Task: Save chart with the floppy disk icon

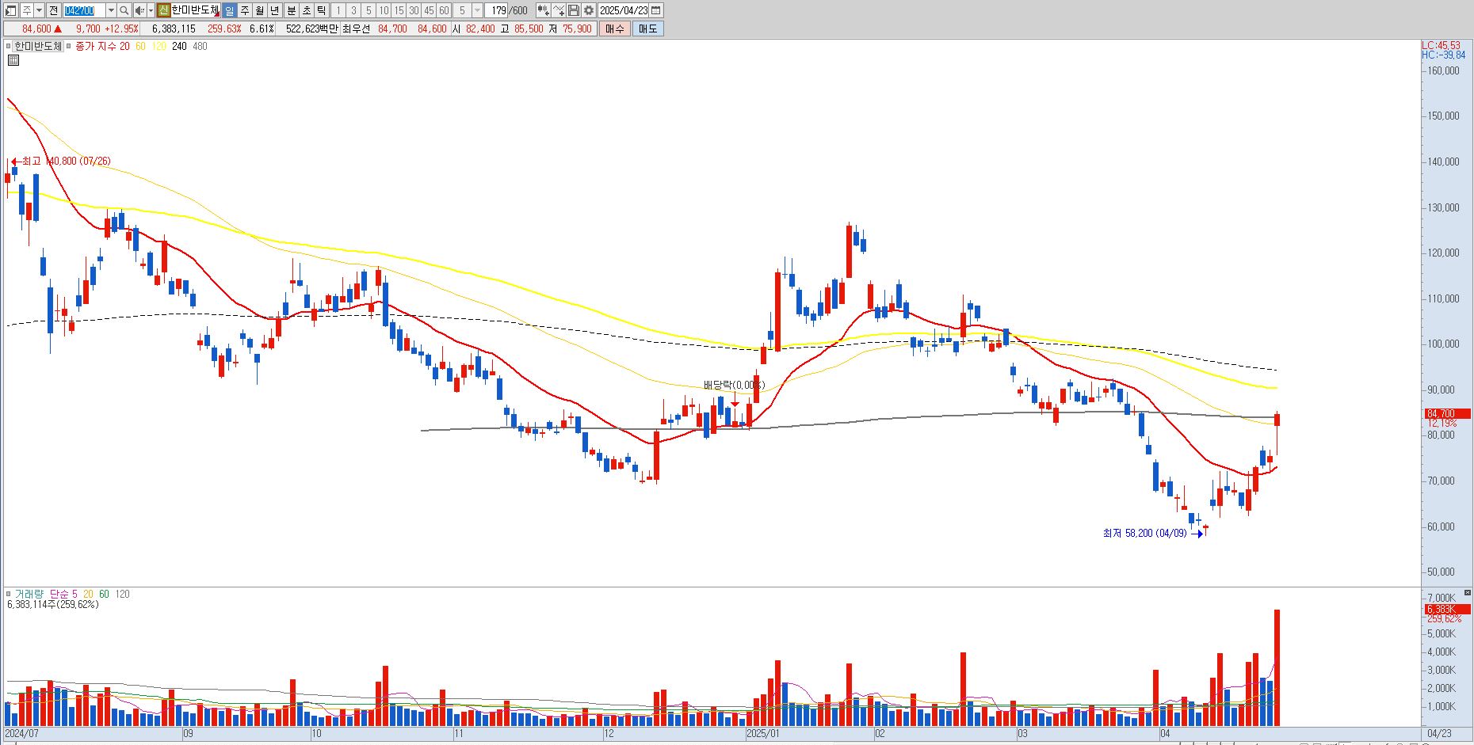Action: click(x=574, y=10)
